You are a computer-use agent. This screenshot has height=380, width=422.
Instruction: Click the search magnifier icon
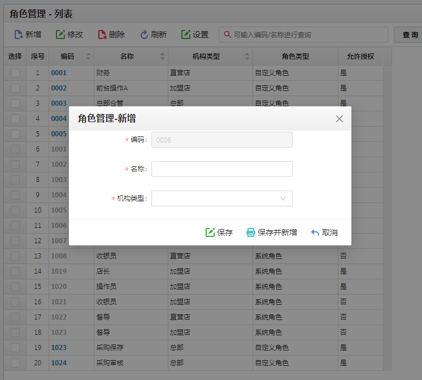pos(228,34)
